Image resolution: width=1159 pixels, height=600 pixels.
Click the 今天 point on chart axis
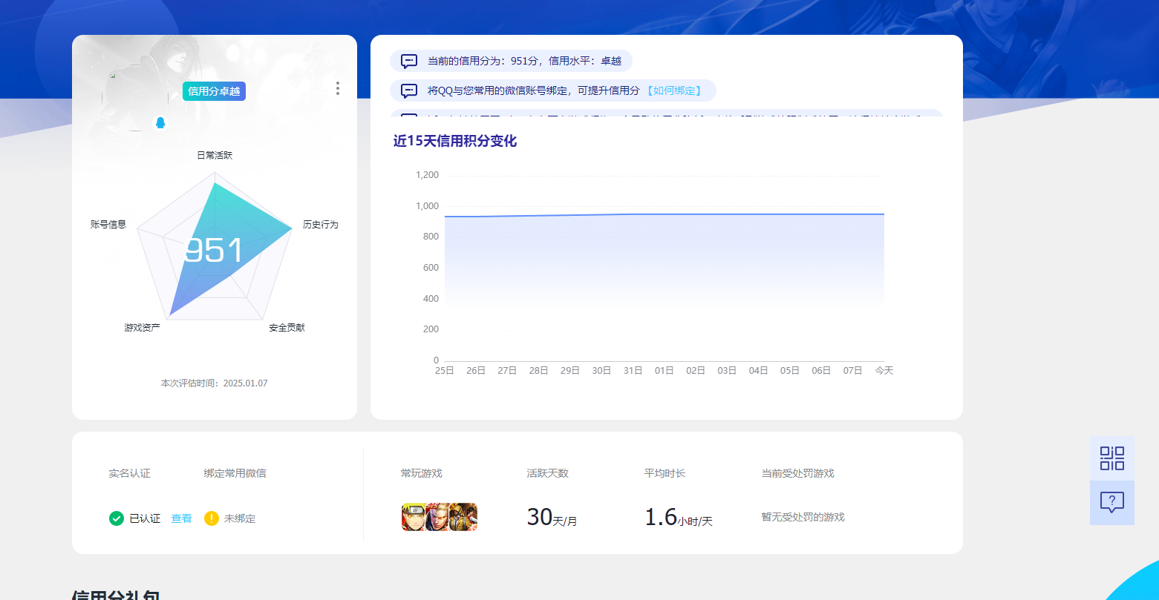884,370
